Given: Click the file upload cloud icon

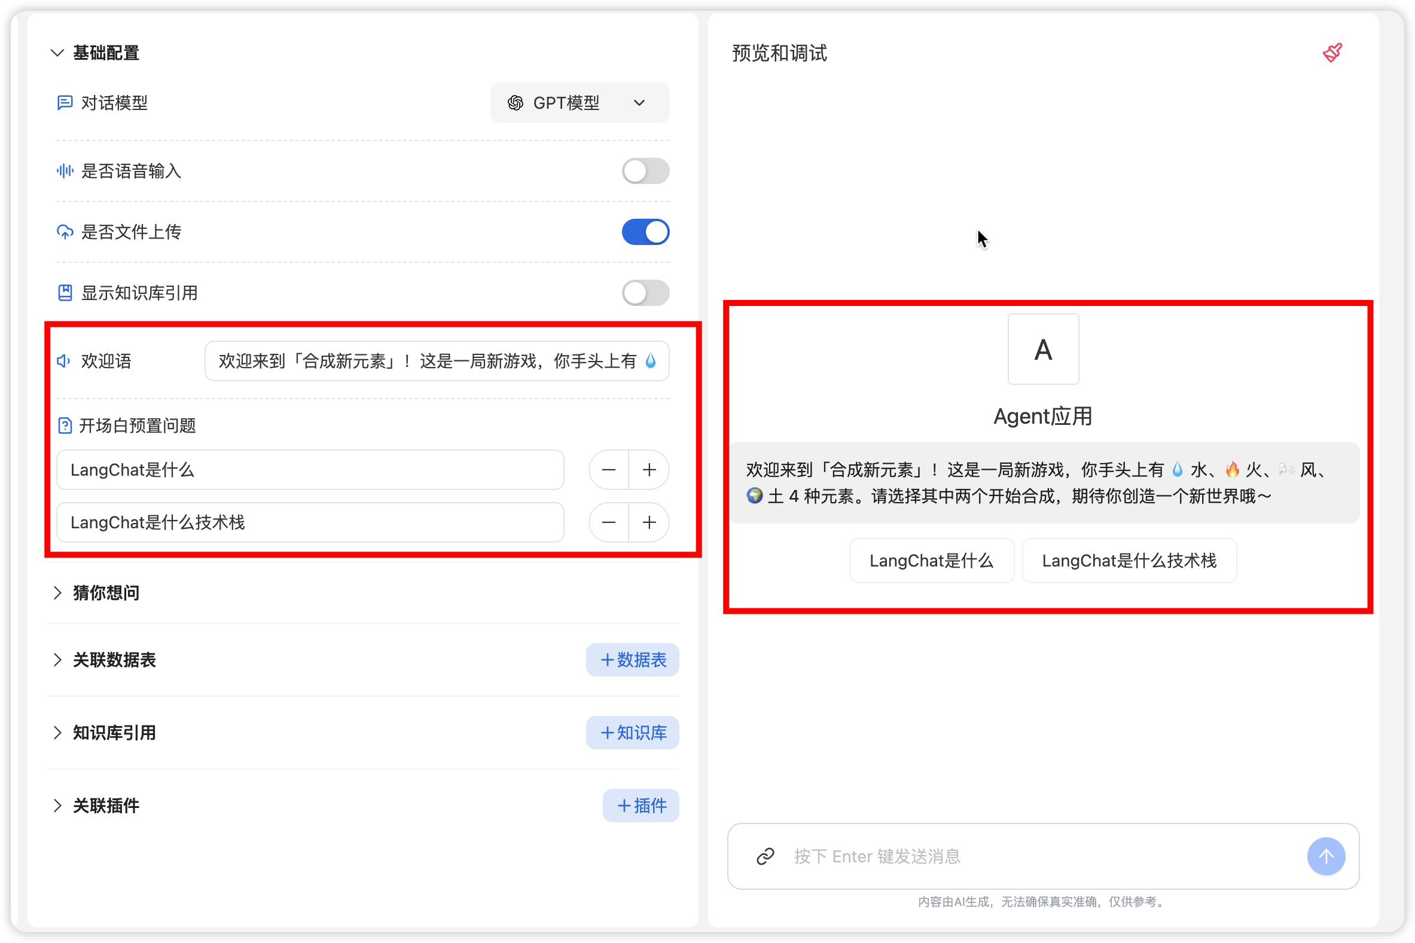Looking at the screenshot, I should click(65, 232).
